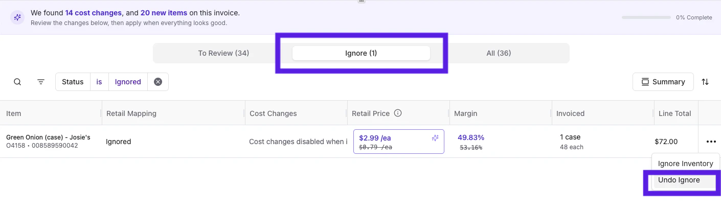The width and height of the screenshot is (721, 209).
Task: Open the search icon in toolbar
Action: [x=17, y=82]
